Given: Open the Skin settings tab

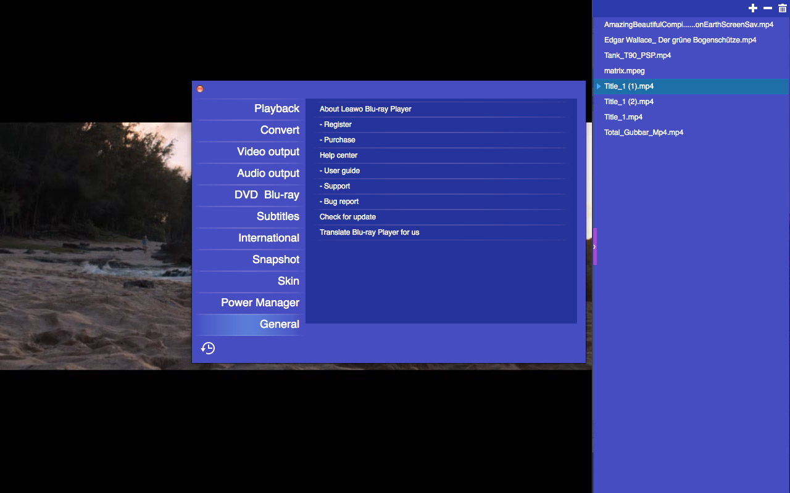Looking at the screenshot, I should tap(249, 281).
